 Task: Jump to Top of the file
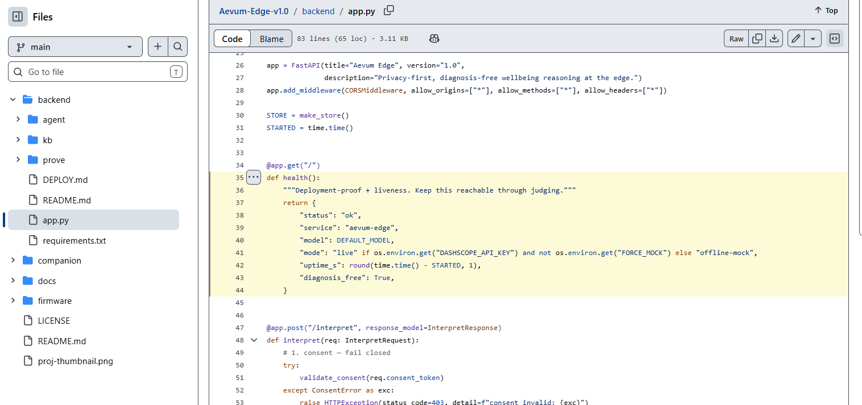[826, 10]
